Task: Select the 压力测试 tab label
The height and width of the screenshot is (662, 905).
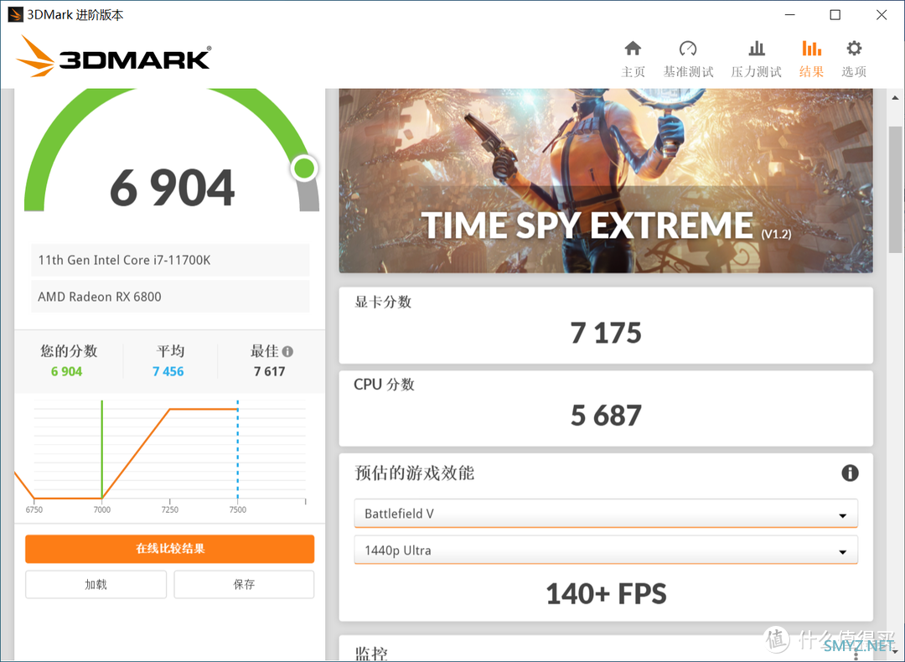Action: [x=756, y=71]
